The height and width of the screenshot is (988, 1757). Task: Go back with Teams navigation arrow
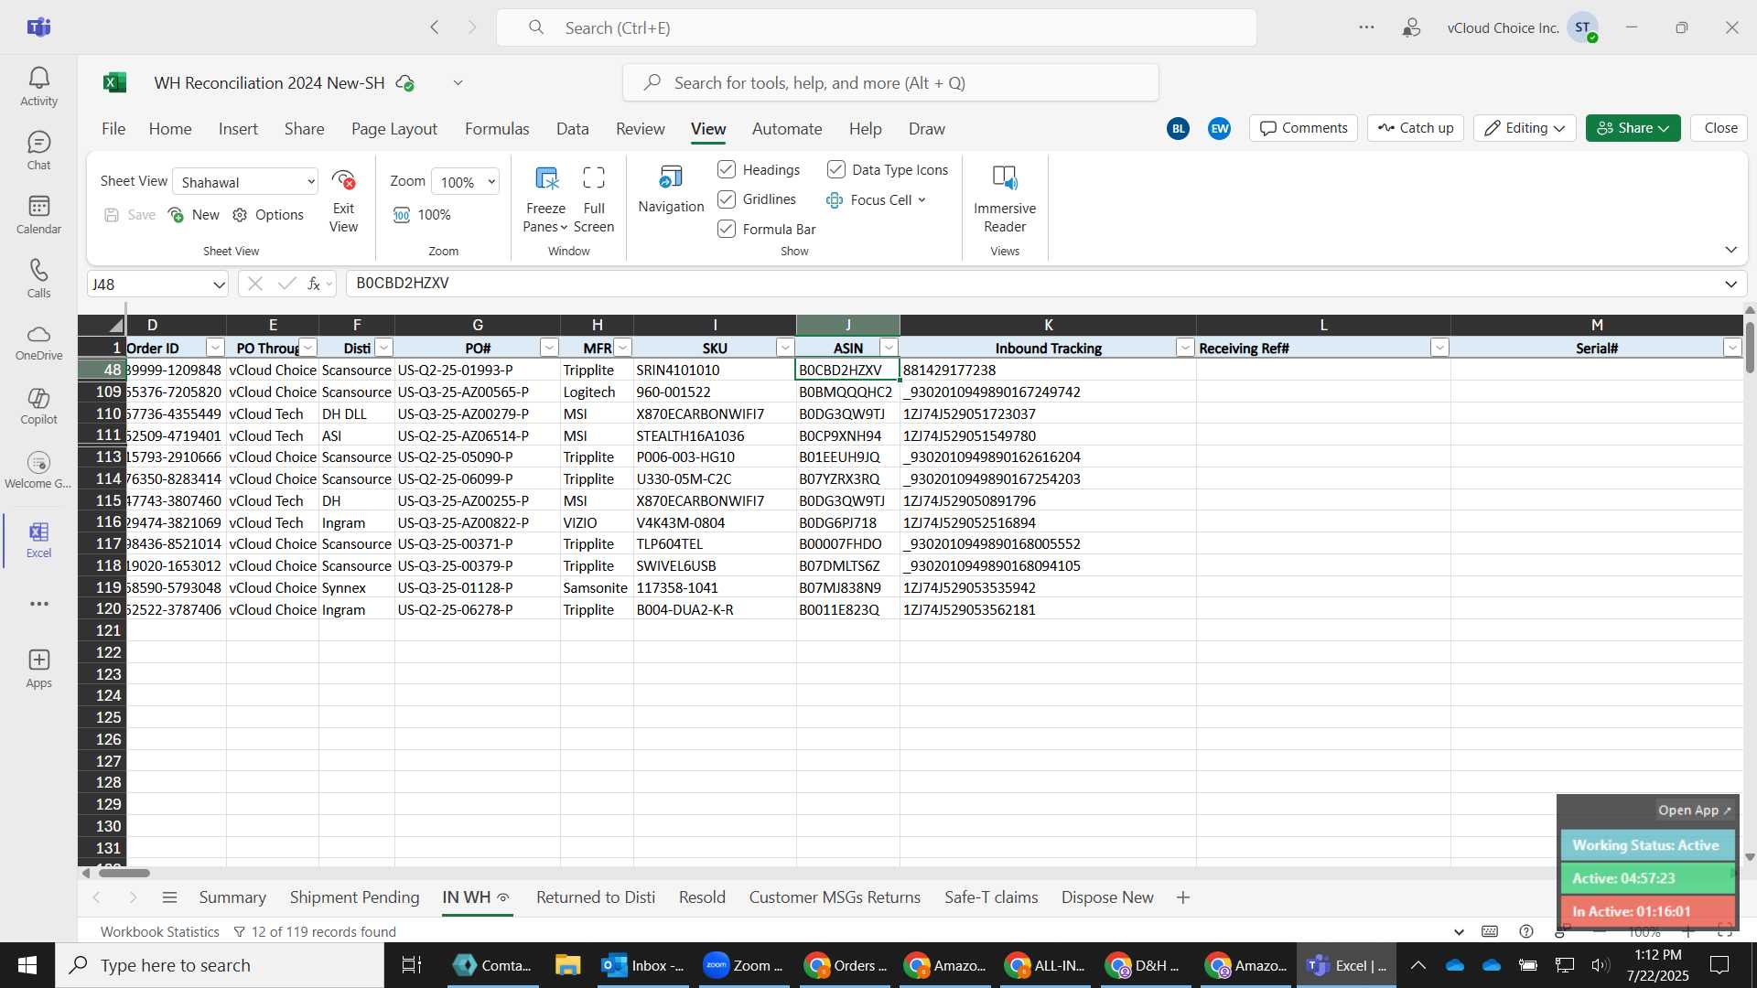(x=435, y=27)
